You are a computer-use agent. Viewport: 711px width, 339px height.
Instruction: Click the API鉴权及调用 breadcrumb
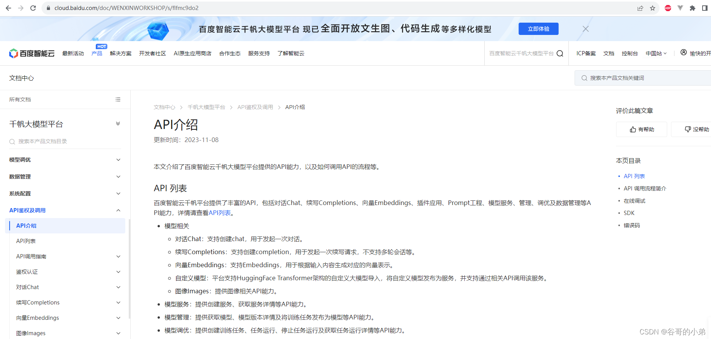pos(255,107)
